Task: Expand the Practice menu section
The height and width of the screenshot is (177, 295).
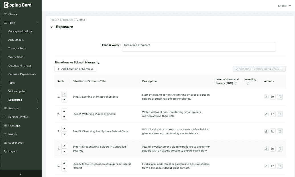Action: (38, 108)
